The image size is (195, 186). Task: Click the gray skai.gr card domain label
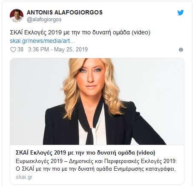point(24,177)
